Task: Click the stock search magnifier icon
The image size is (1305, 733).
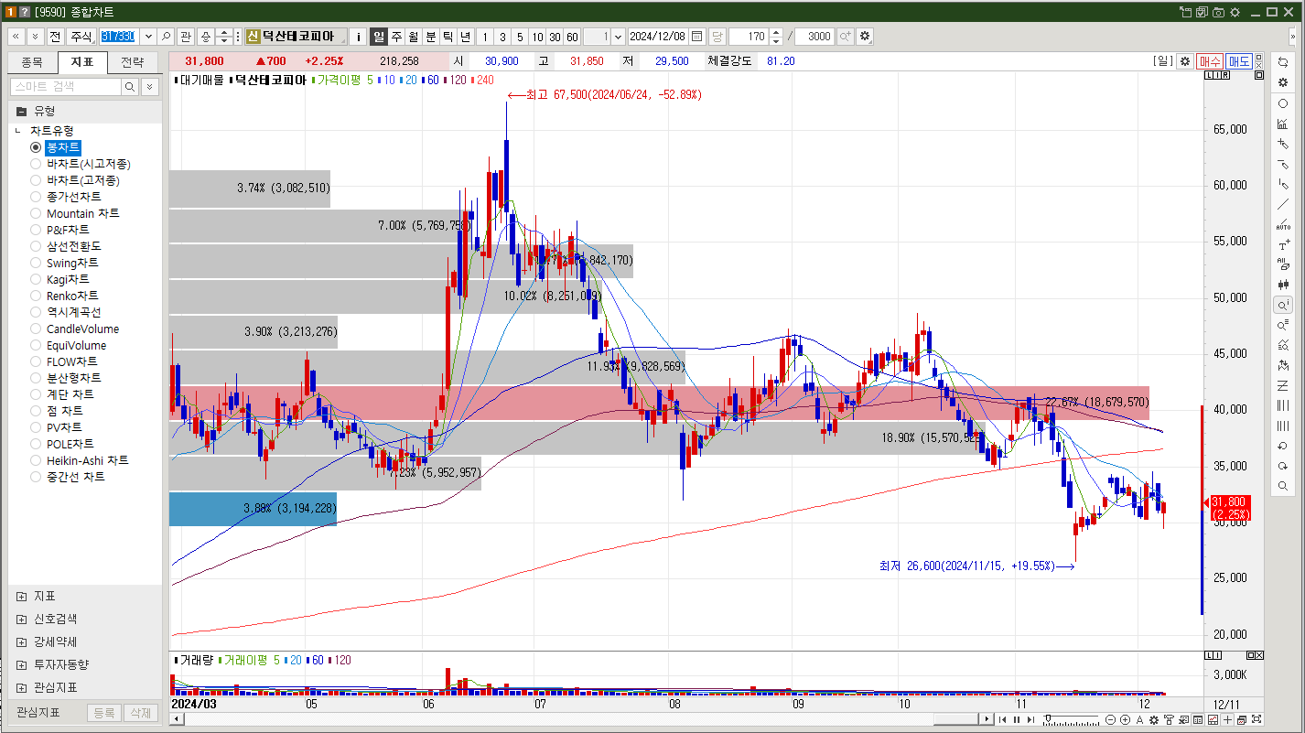Action: pos(166,37)
